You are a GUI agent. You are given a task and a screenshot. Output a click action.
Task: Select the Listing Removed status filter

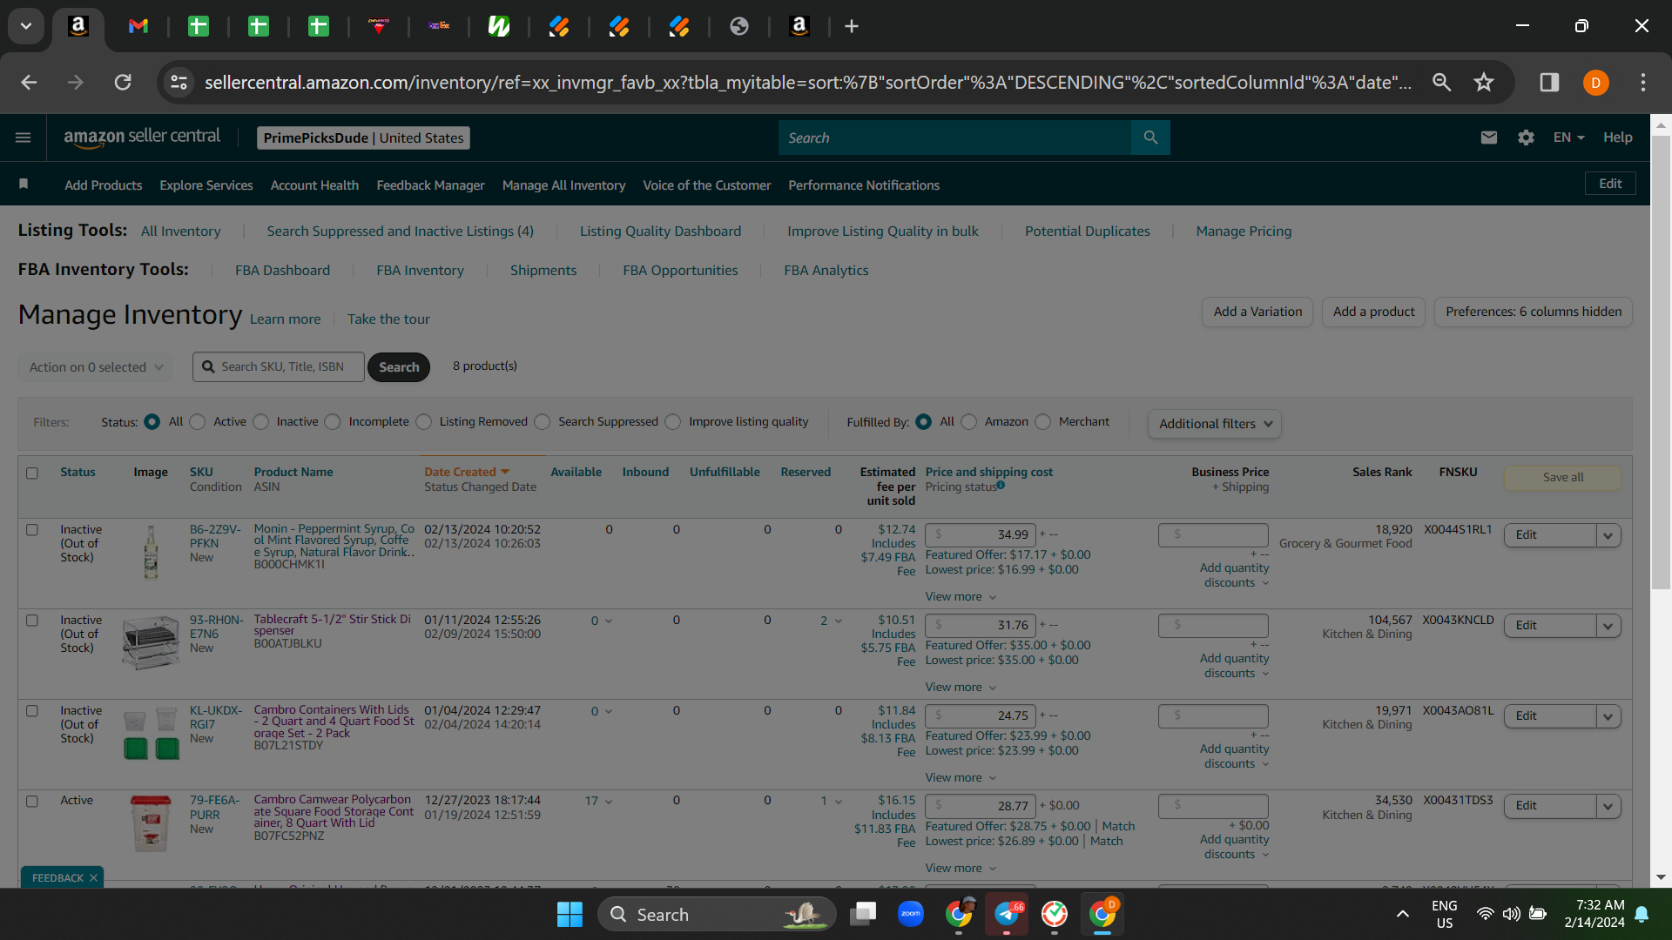[x=424, y=422]
